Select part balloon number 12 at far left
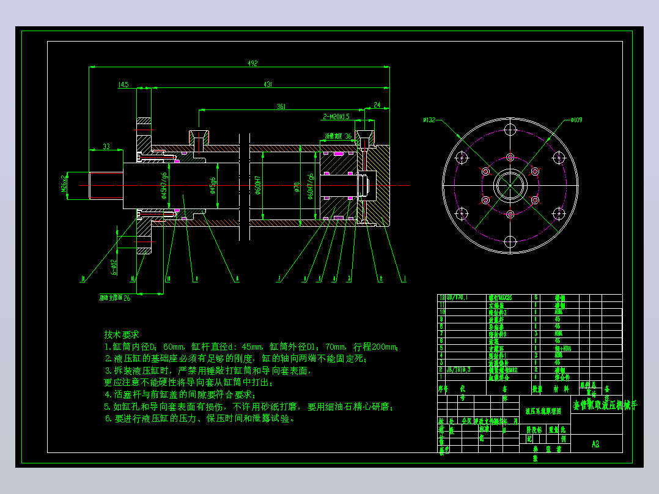659x494 pixels. pyautogui.click(x=83, y=279)
